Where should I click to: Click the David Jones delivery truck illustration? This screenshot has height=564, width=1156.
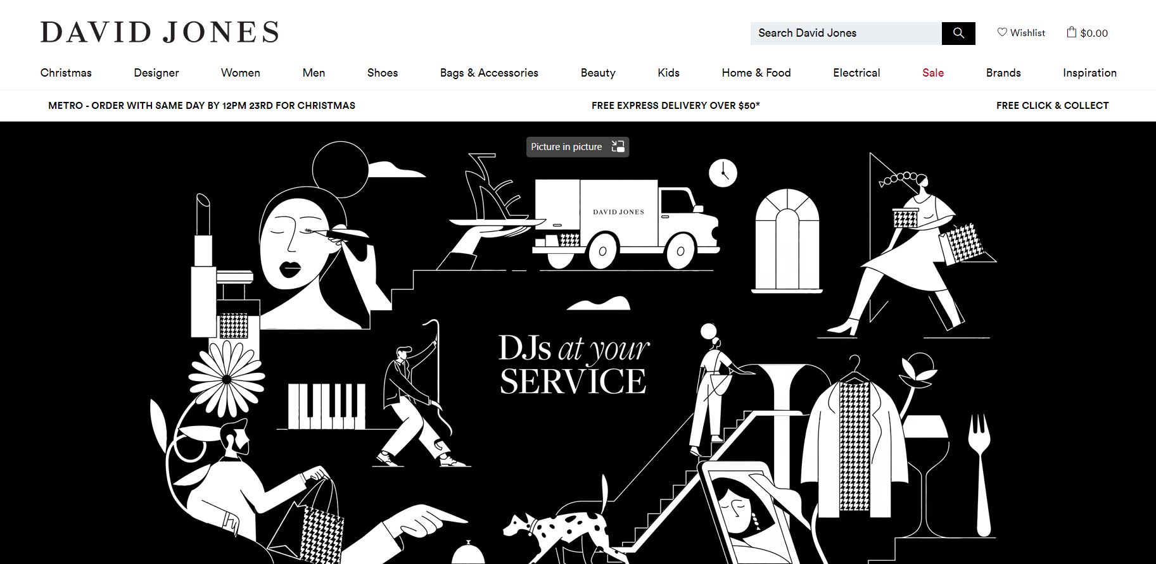(x=626, y=225)
